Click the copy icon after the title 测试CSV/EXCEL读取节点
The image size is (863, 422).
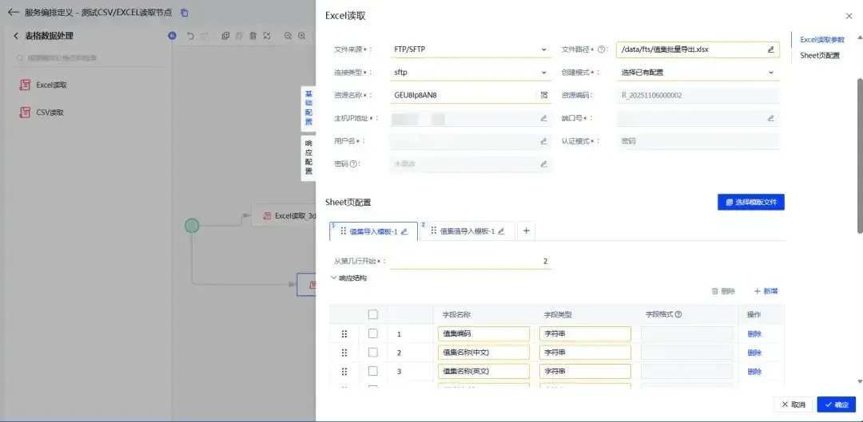(x=185, y=12)
